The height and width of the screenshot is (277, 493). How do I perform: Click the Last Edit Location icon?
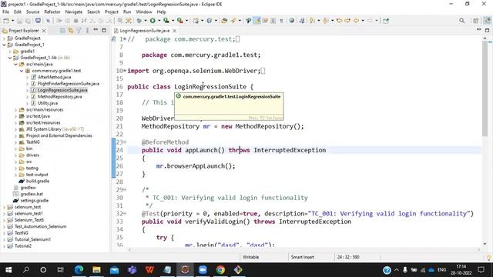click(x=339, y=21)
